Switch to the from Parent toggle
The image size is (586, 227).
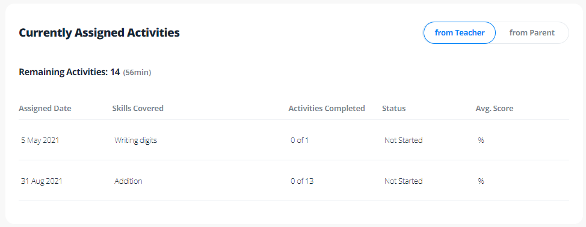532,33
